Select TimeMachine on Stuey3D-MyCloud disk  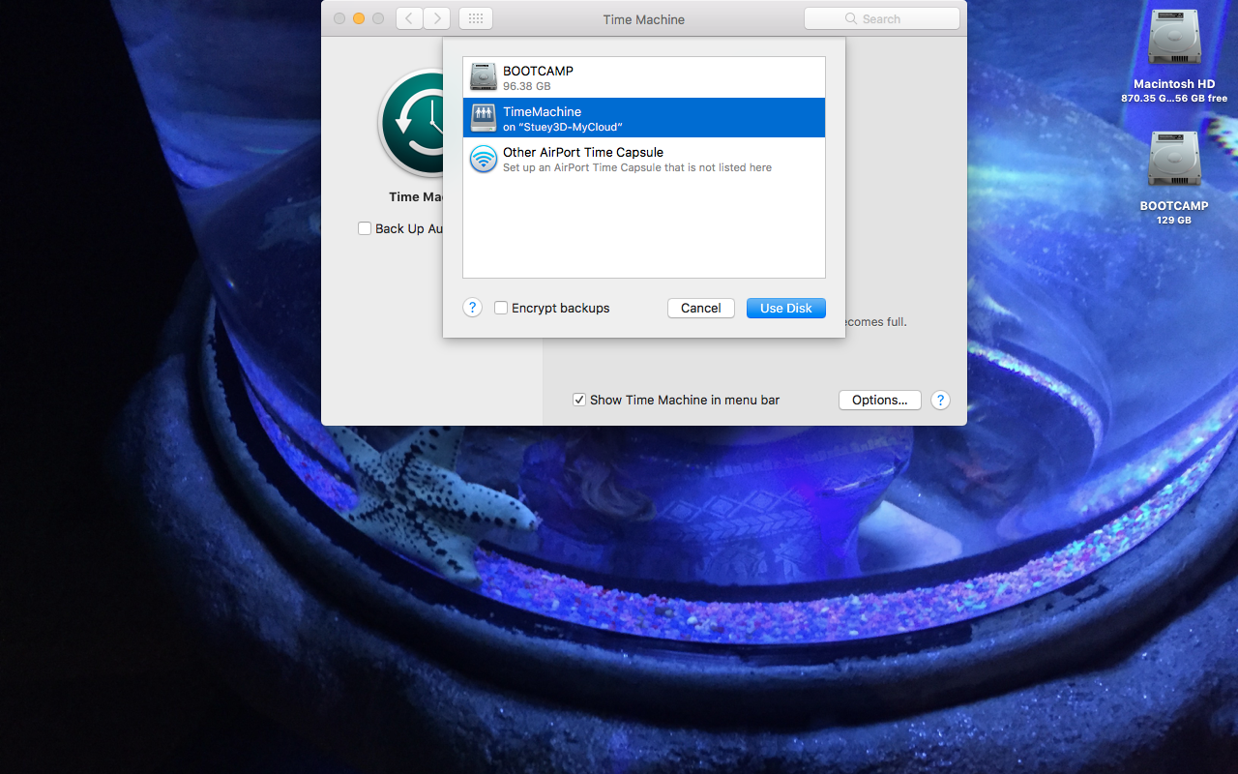pos(643,118)
